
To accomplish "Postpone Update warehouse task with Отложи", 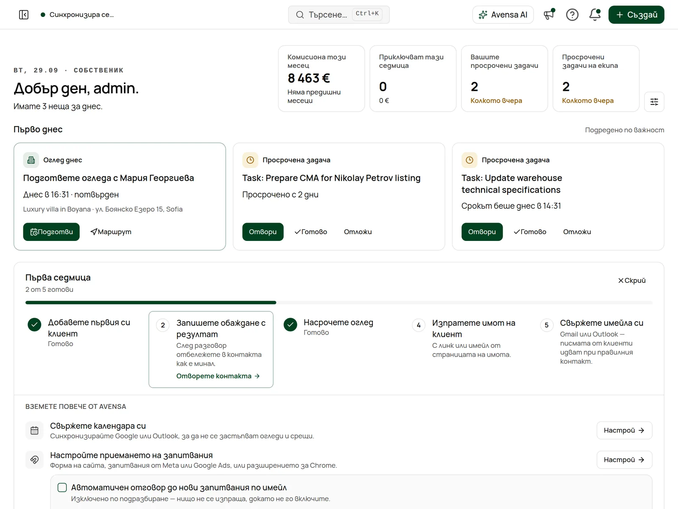I will [577, 232].
